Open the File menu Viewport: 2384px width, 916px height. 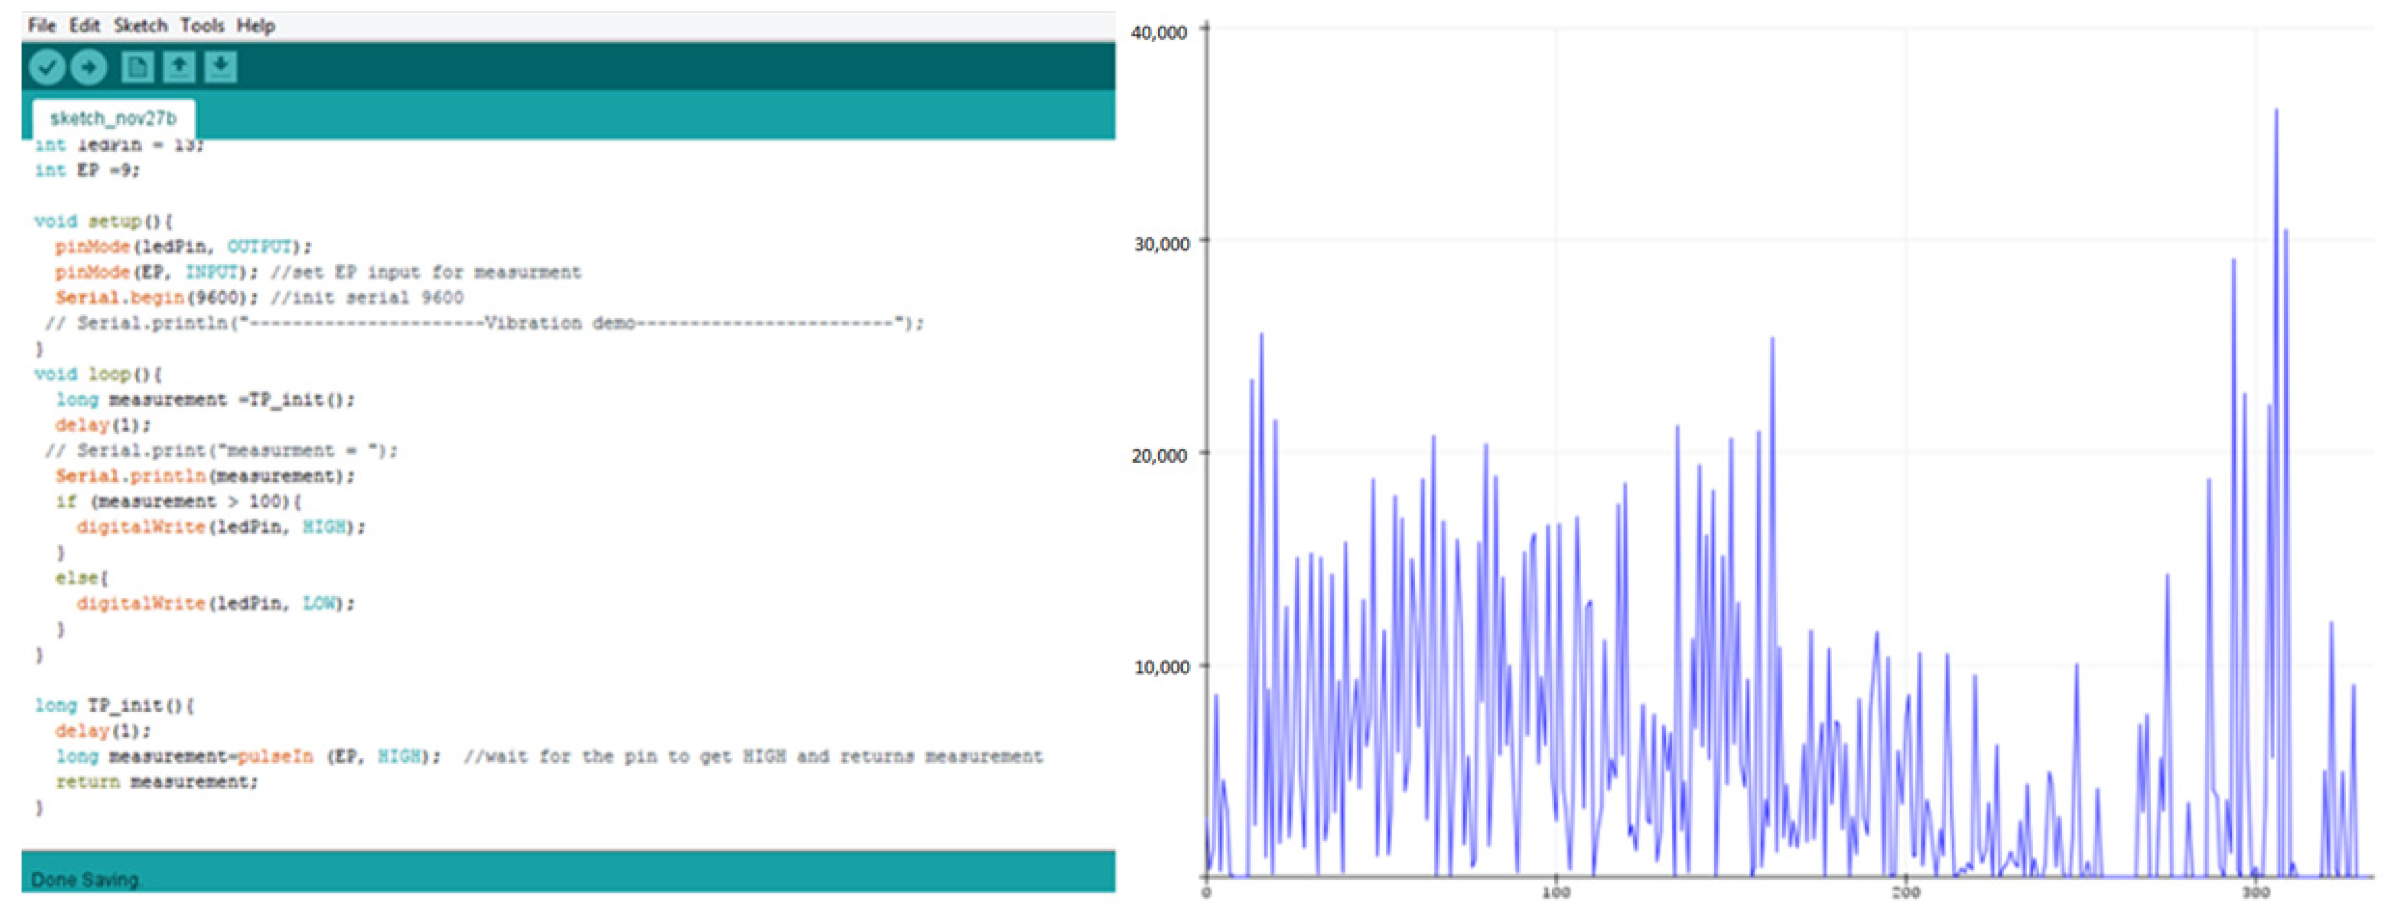tap(41, 25)
